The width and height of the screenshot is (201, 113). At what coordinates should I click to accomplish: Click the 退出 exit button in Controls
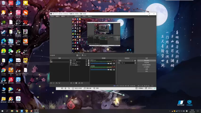[146, 71]
